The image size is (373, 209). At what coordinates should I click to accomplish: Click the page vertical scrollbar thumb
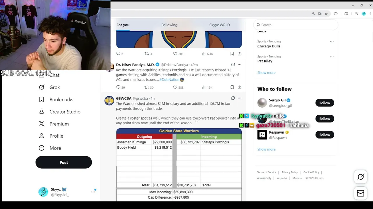tap(372, 38)
